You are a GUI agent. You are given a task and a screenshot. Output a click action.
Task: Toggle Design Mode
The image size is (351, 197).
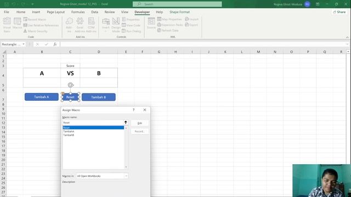[x=116, y=25]
